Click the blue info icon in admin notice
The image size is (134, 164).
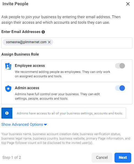(x=7, y=113)
